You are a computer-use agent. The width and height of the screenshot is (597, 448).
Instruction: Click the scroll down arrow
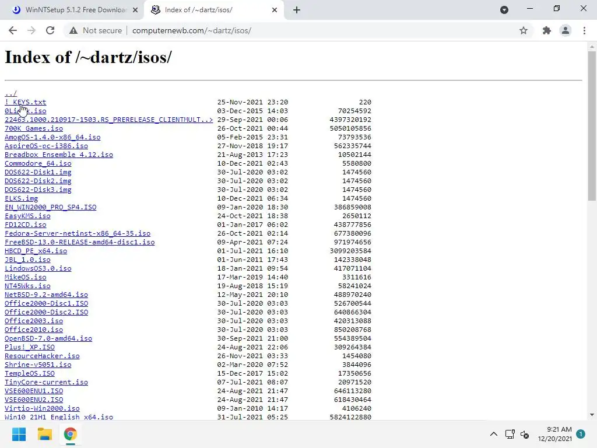coord(592,415)
